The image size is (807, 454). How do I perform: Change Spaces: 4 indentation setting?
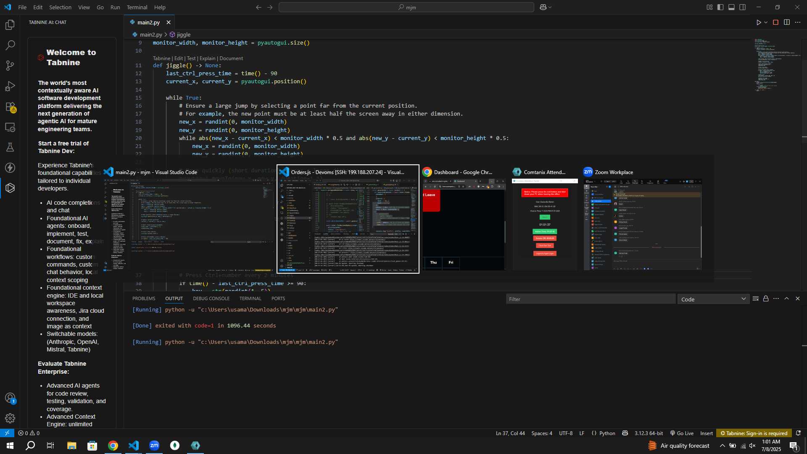pyautogui.click(x=542, y=433)
